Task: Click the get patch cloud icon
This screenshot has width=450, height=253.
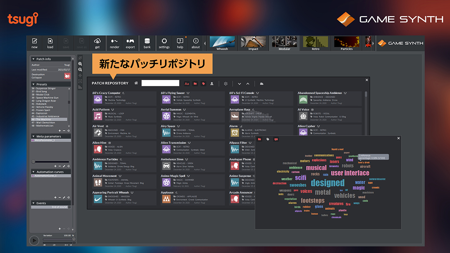Action: [x=97, y=43]
